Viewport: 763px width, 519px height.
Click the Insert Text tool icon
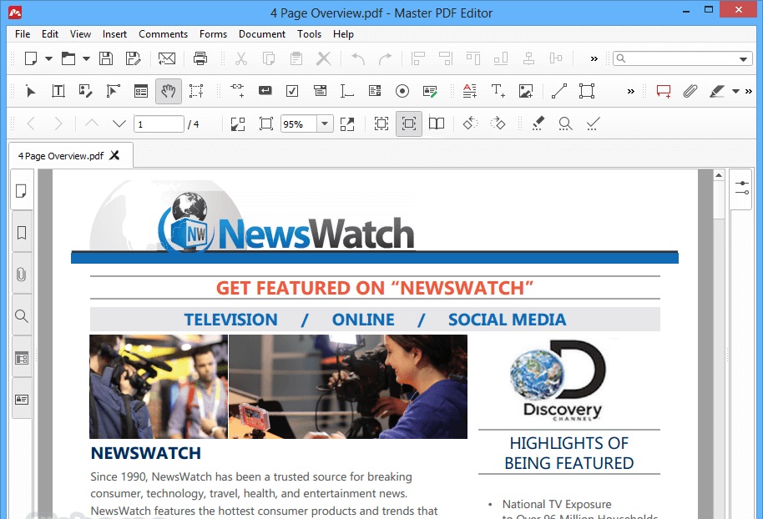498,91
